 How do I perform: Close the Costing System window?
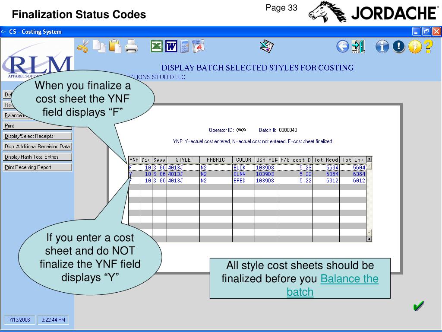coord(436,31)
